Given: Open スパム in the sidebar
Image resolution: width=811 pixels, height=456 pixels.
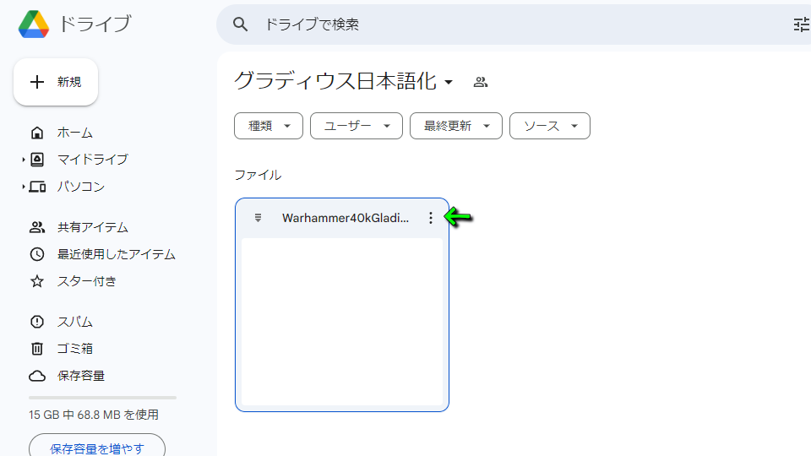Looking at the screenshot, I should 74,322.
